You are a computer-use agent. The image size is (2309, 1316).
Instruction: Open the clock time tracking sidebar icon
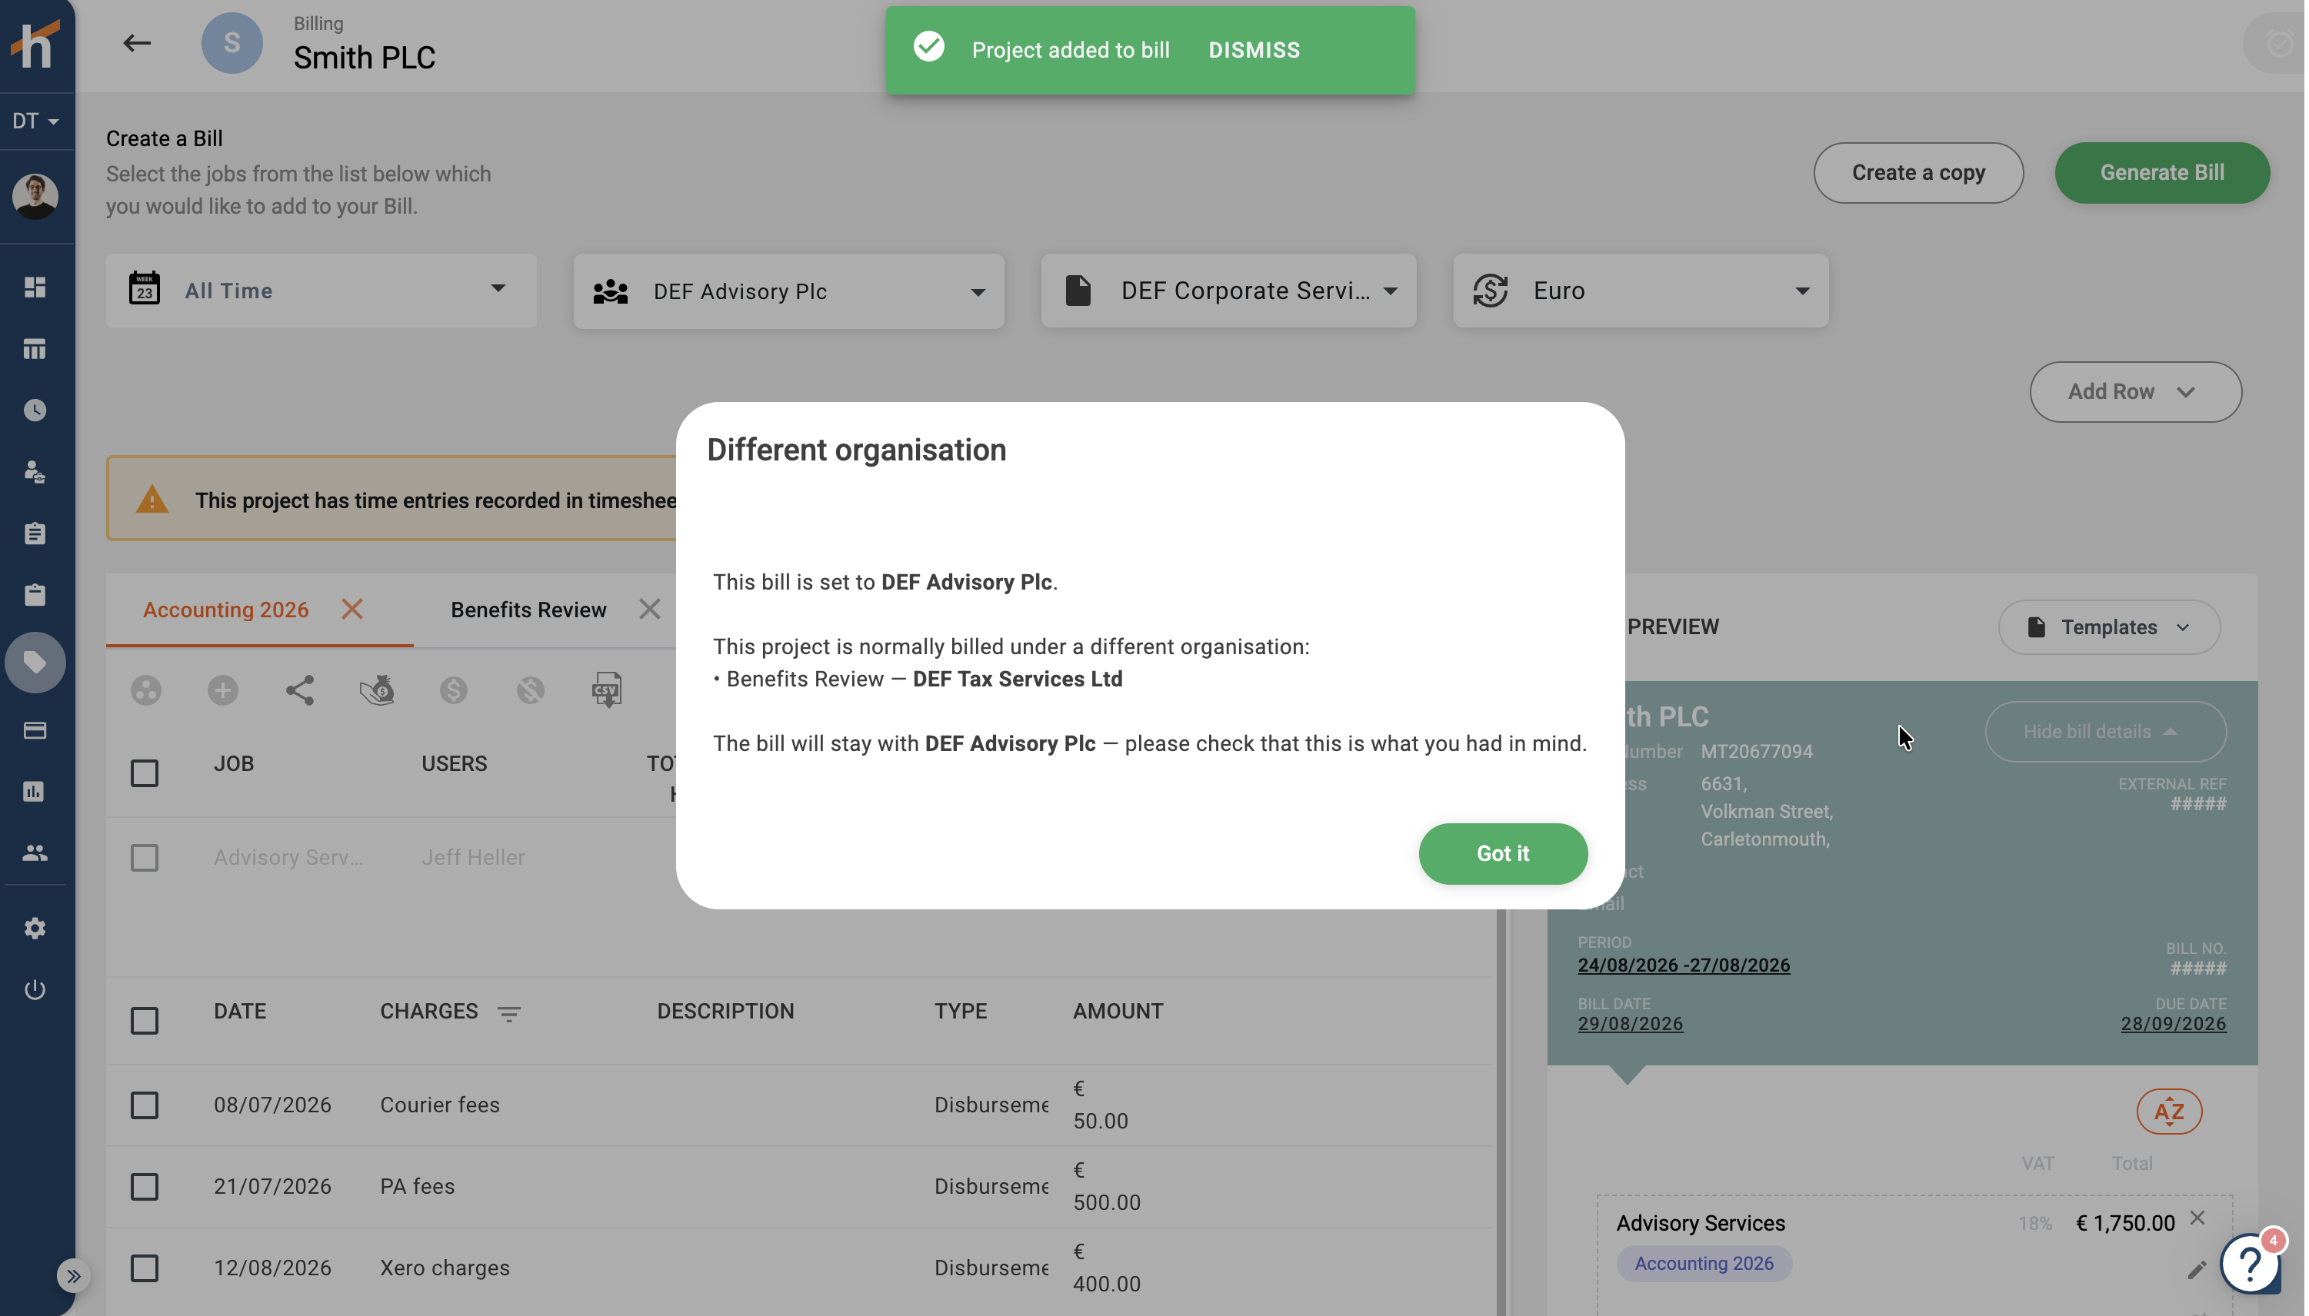click(35, 410)
